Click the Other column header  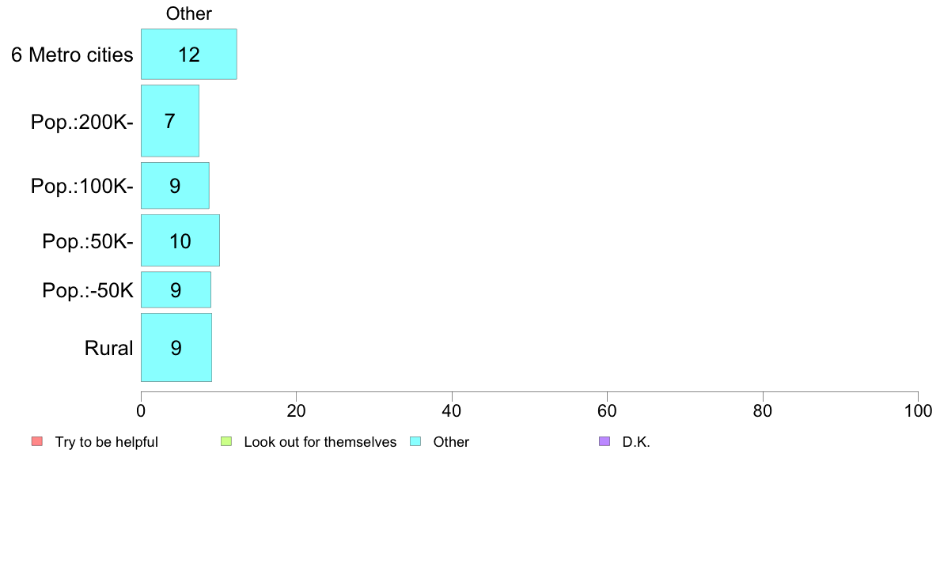click(189, 13)
